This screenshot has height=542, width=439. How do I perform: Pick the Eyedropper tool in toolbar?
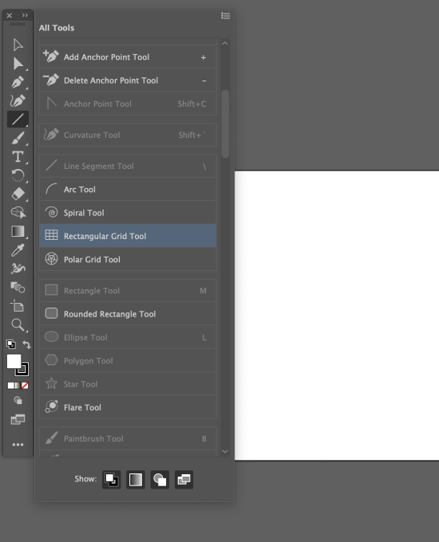18,250
